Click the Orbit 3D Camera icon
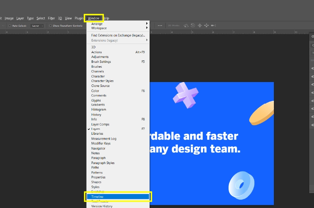 tap(186, 25)
